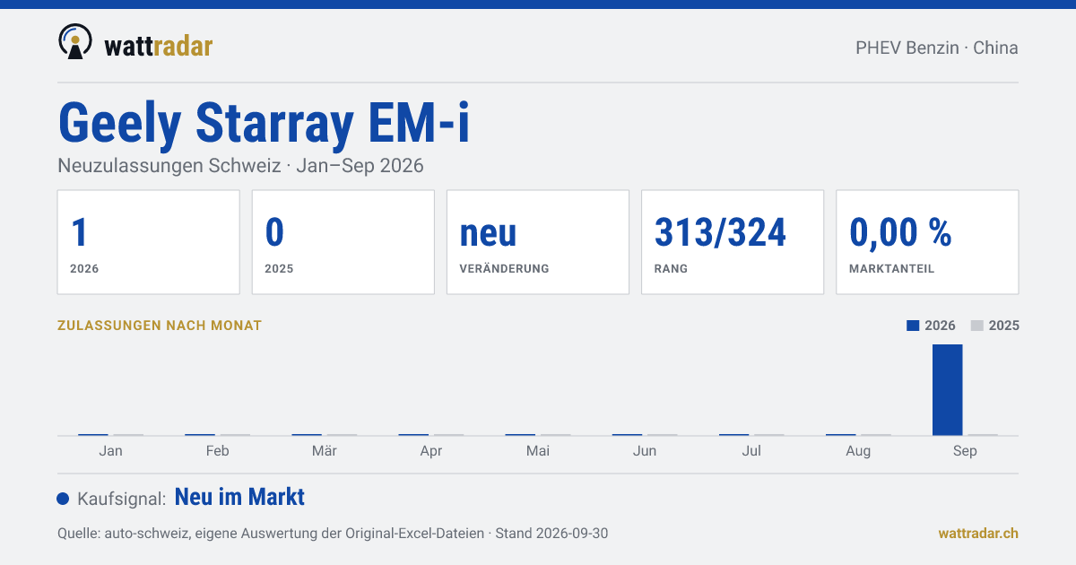The width and height of the screenshot is (1076, 565).
Task: Click the Jun axis label
Action: coord(645,451)
